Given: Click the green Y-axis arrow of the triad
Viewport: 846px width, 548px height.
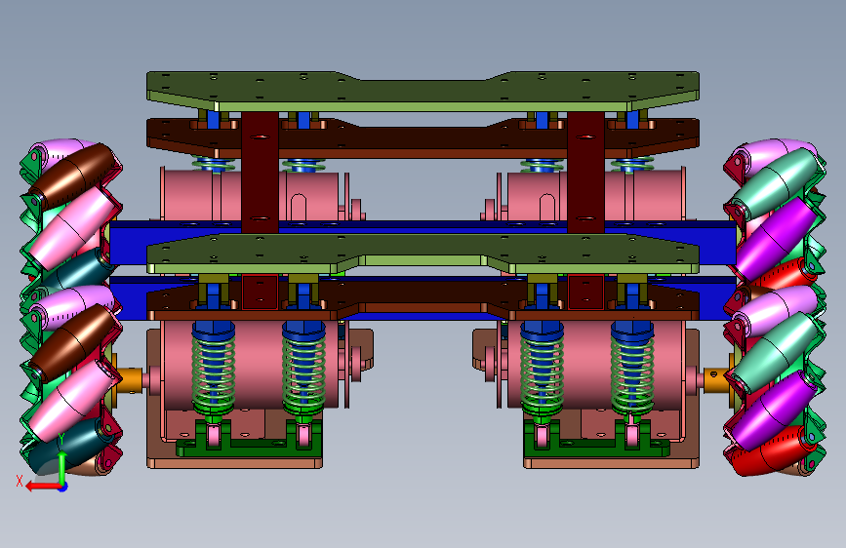Looking at the screenshot, I should click(x=62, y=466).
